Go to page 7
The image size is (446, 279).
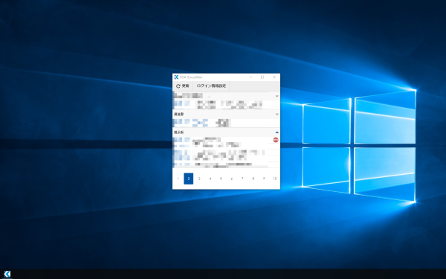[x=242, y=179]
